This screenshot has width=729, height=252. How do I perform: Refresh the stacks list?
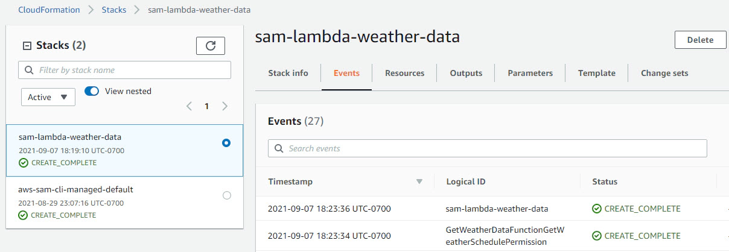(211, 46)
